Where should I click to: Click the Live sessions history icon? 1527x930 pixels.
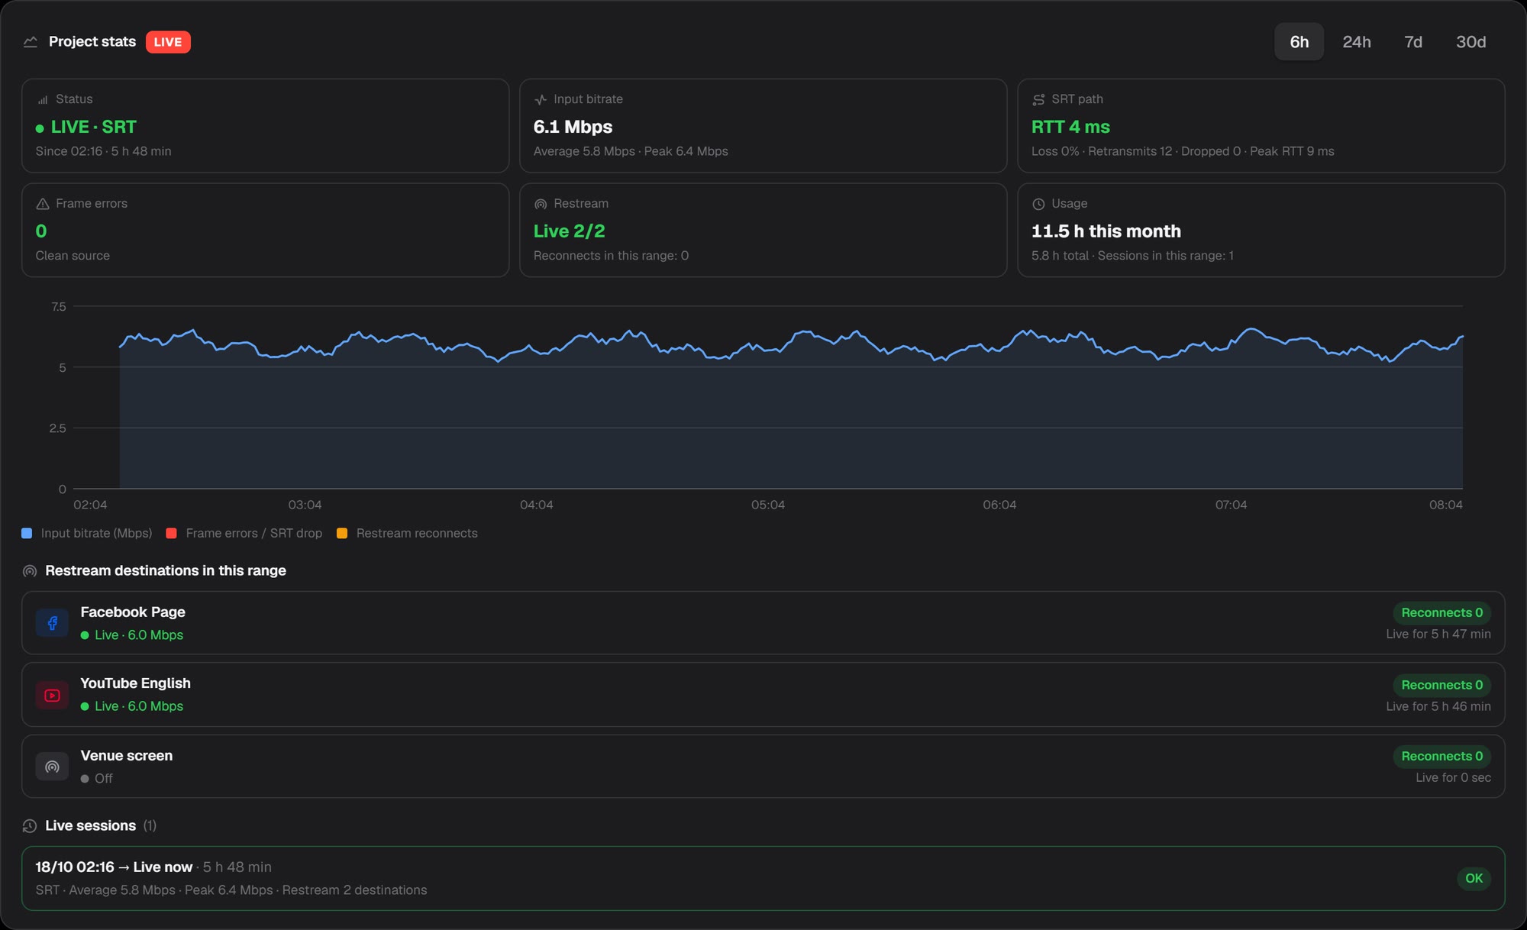[30, 826]
